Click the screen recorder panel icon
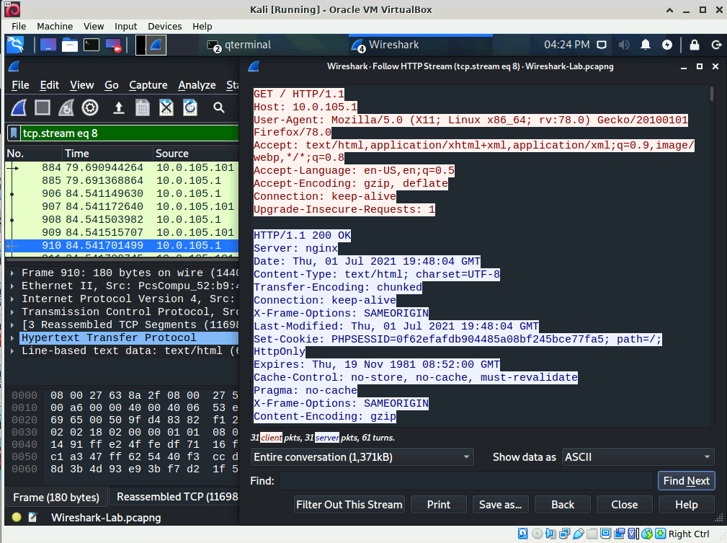 (113, 45)
